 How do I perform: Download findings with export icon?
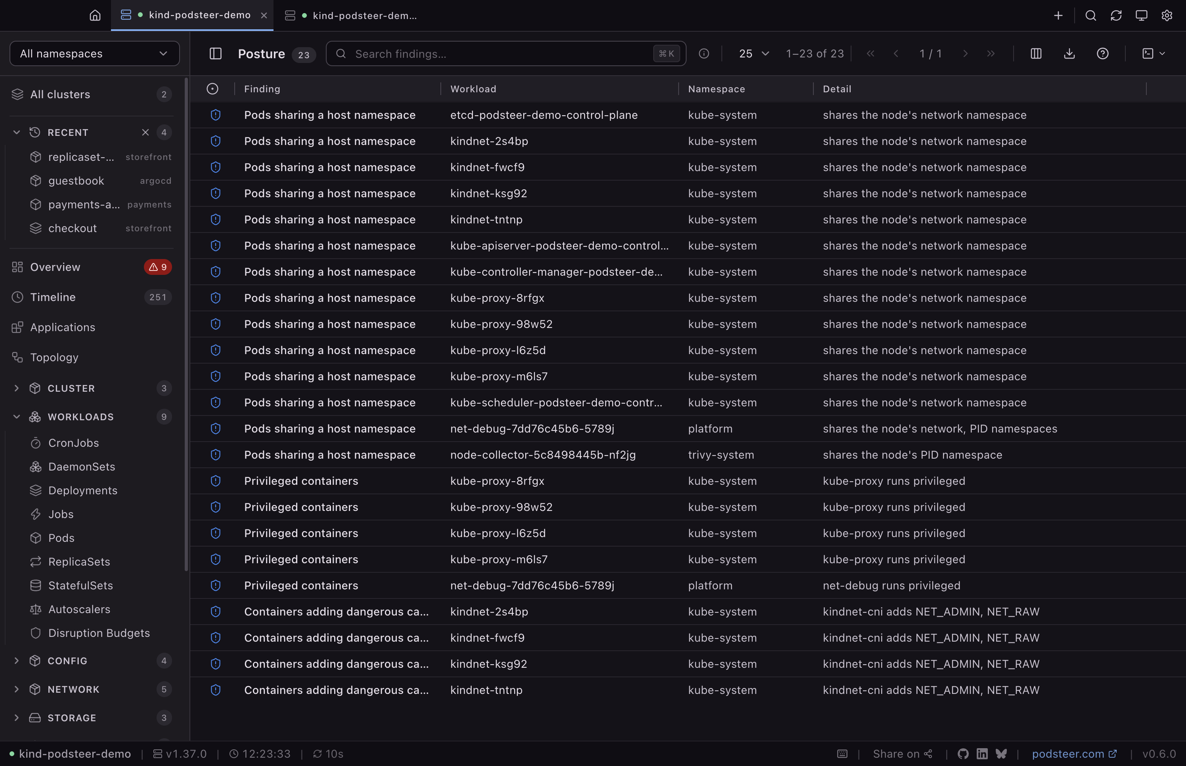[x=1069, y=54]
